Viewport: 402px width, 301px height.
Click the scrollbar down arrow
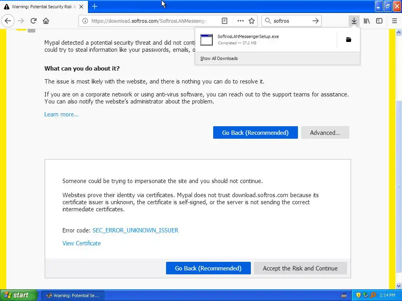click(x=398, y=286)
